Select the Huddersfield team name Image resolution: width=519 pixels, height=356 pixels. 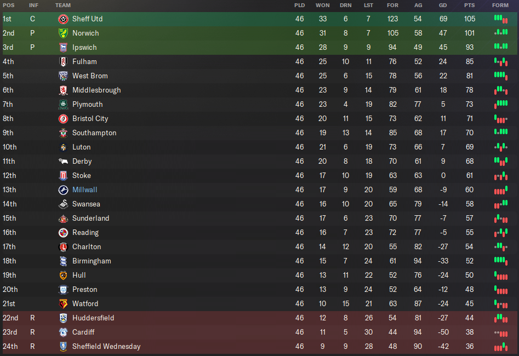tap(93, 318)
